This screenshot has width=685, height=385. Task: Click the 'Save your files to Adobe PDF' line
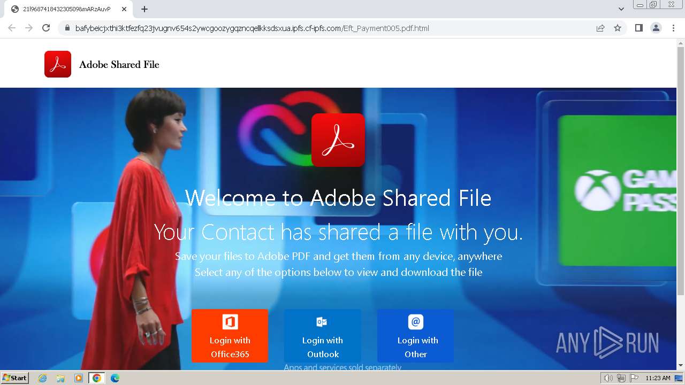[x=338, y=256]
